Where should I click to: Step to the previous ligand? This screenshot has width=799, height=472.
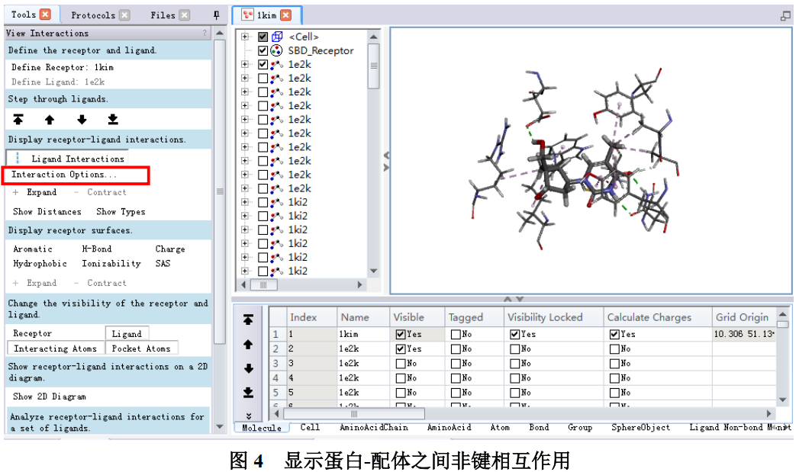pyautogui.click(x=48, y=119)
